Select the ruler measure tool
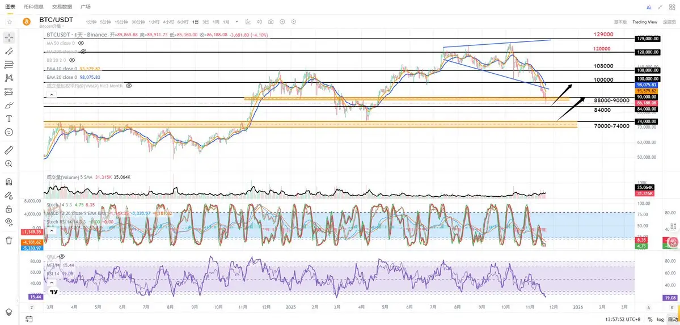This screenshot has height=325, width=680. (x=9, y=150)
